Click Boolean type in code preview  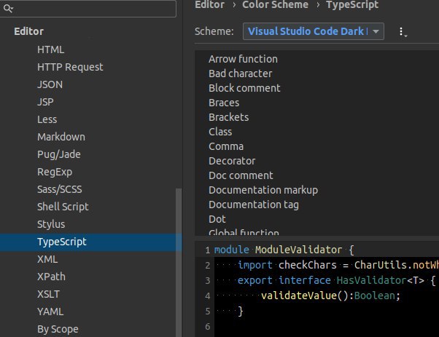pos(375,296)
